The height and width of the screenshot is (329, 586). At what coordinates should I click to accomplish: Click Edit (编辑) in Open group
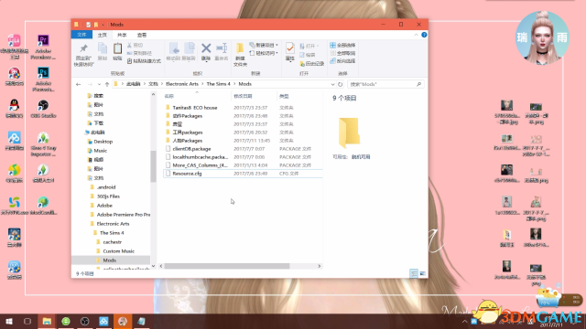308,55
